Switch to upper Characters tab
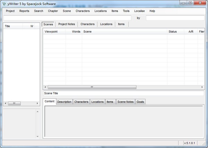Viewport: 208px width, 148px height. [88, 24]
